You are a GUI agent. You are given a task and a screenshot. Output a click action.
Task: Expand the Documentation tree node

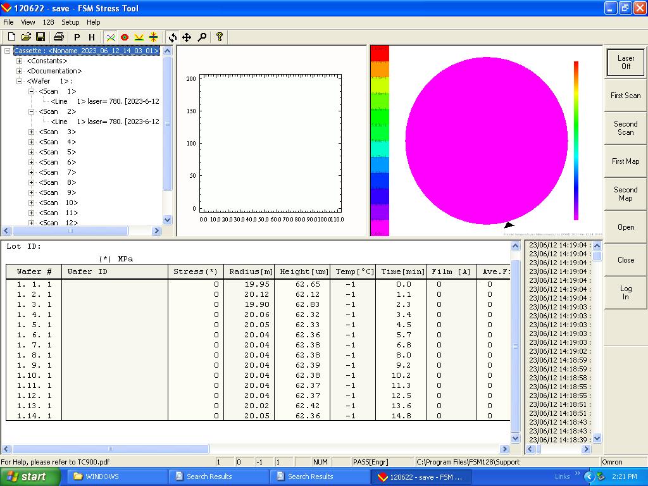click(19, 71)
